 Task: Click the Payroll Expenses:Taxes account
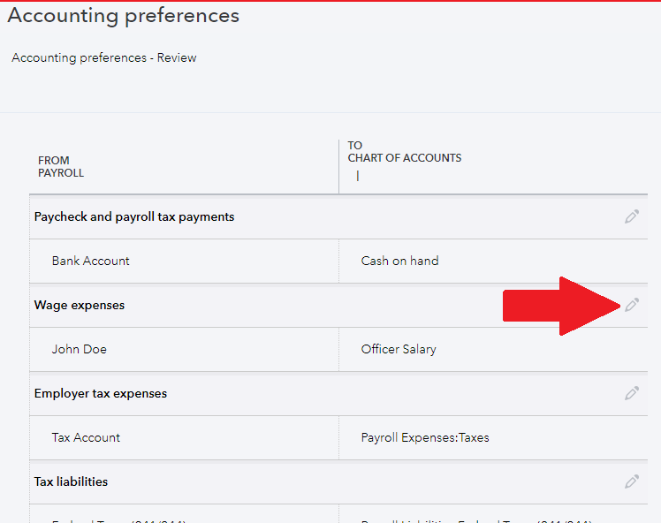pyautogui.click(x=425, y=437)
